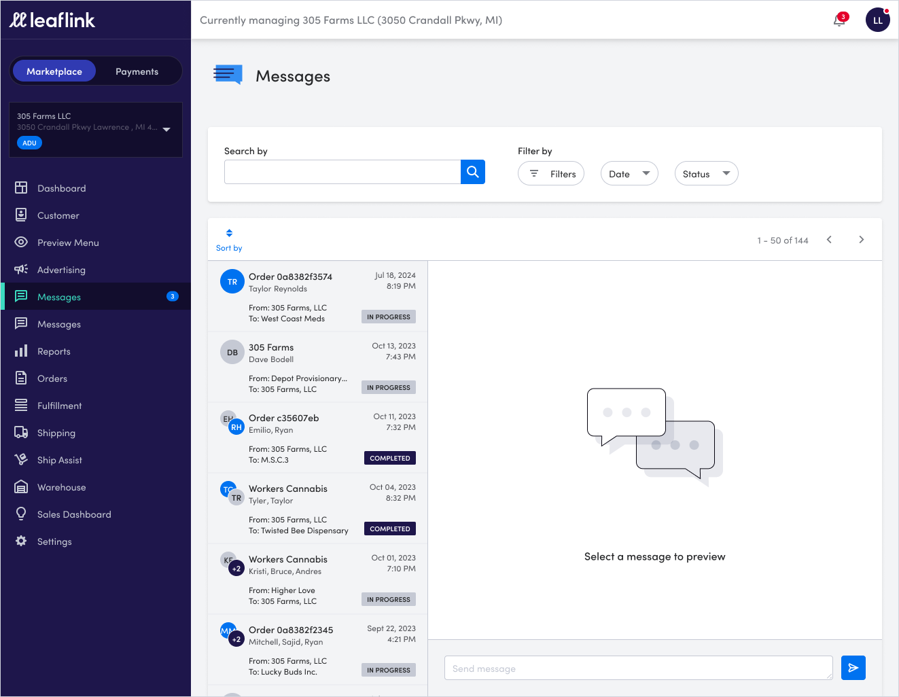
Task: Open Advertising in the sidebar
Action: click(x=96, y=270)
